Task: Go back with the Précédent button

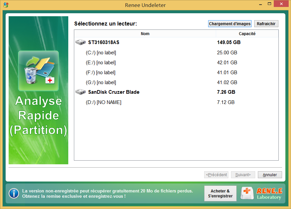Action: (x=216, y=175)
